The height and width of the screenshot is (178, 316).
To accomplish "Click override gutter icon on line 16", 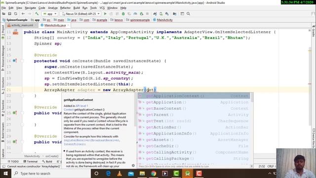I will (x=15, y=60).
